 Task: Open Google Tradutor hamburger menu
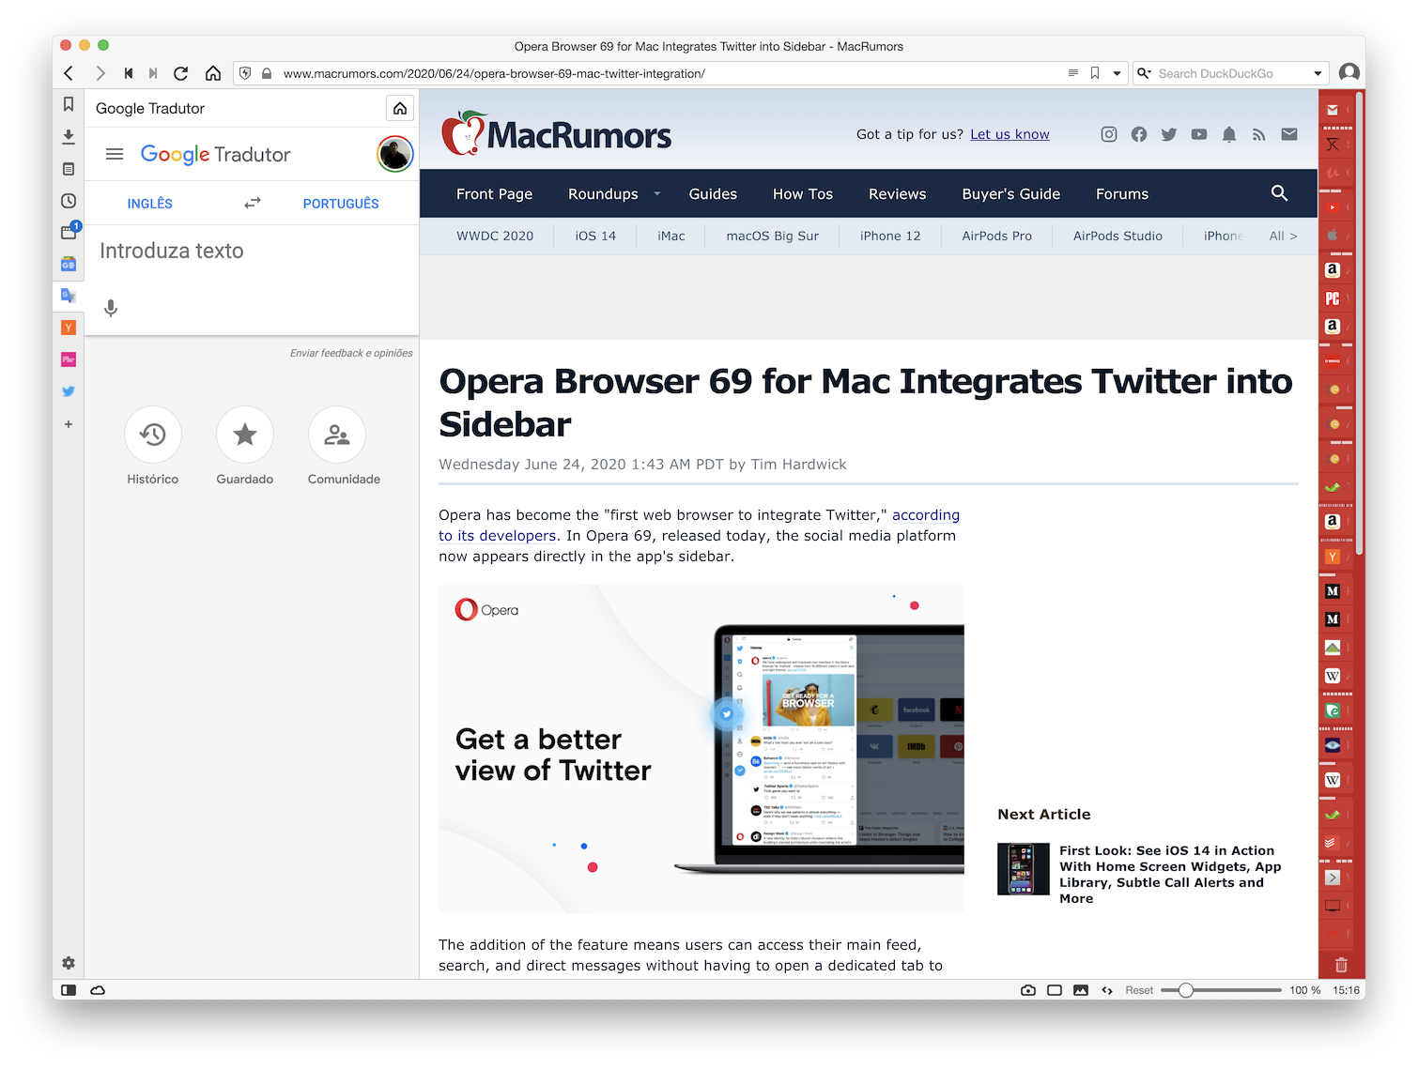click(115, 154)
